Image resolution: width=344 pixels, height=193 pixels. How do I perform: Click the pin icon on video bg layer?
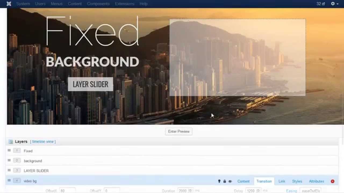[x=219, y=181]
